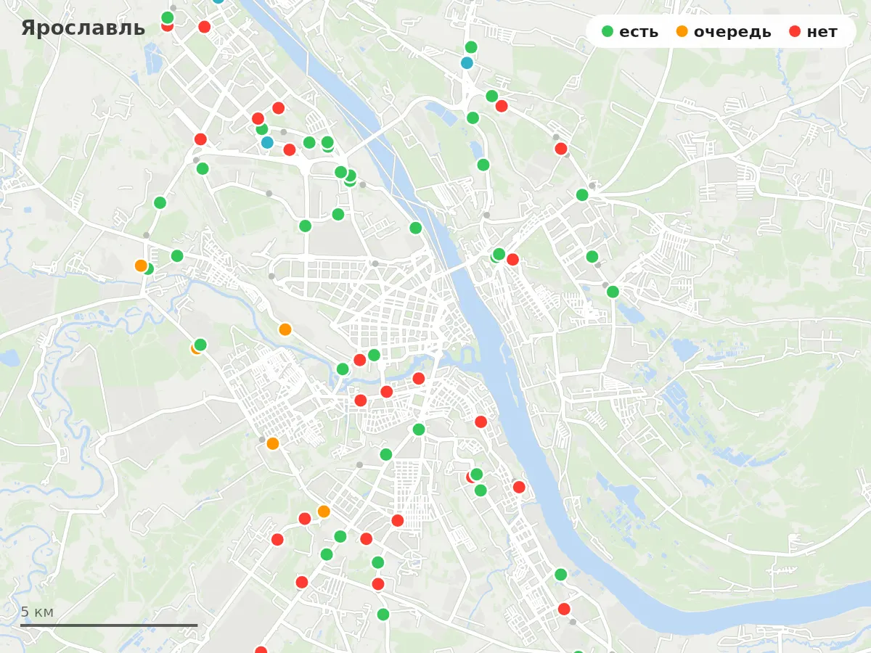Click the orange legend dot for очередь
Viewport: 871px width, 653px height.
coord(682,31)
